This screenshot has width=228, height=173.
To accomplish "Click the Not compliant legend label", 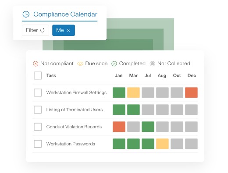I will [57, 64].
